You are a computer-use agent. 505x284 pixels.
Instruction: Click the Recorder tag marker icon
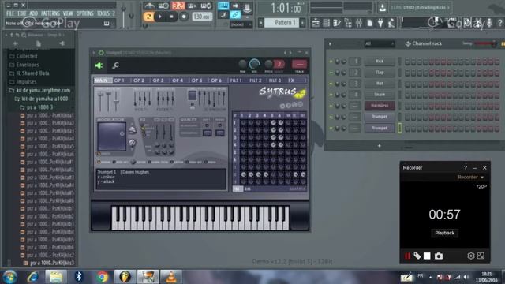417,256
